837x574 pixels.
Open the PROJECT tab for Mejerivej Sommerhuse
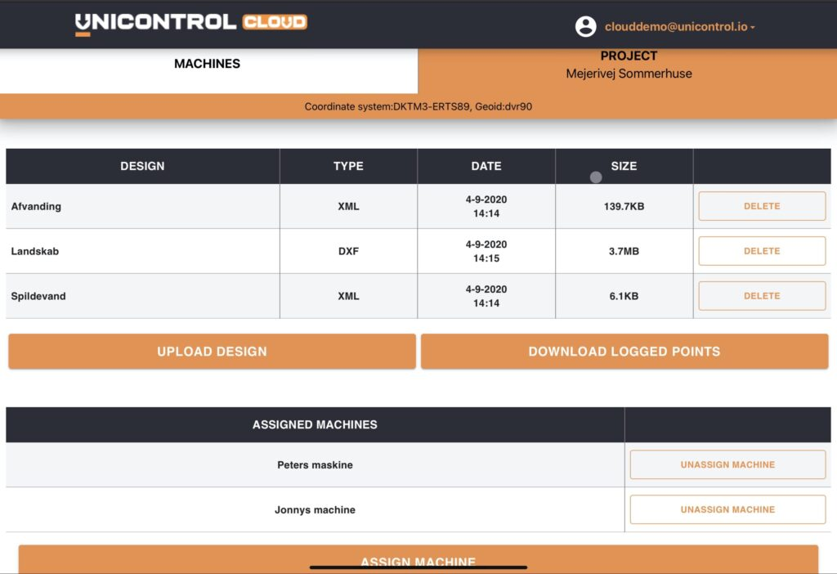(x=629, y=64)
